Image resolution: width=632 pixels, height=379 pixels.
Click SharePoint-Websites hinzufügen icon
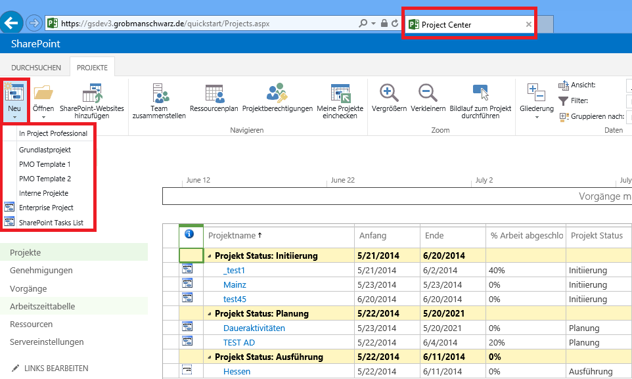pos(92,93)
